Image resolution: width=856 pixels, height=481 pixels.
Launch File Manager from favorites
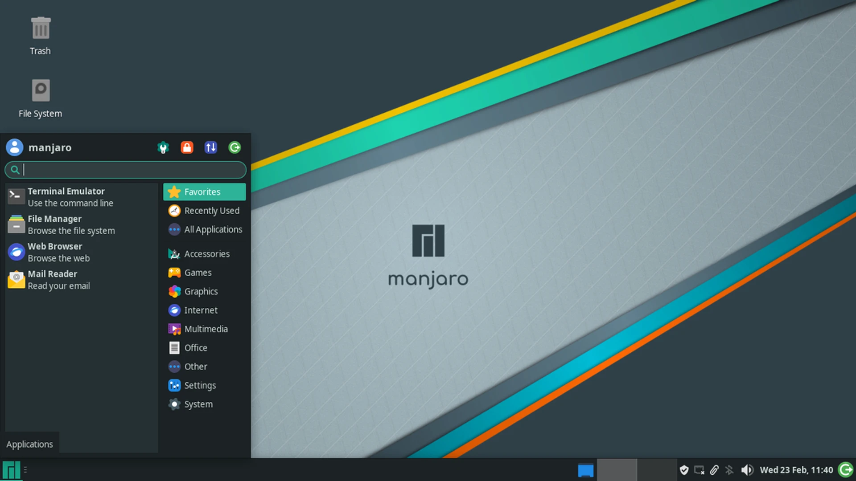[82, 224]
